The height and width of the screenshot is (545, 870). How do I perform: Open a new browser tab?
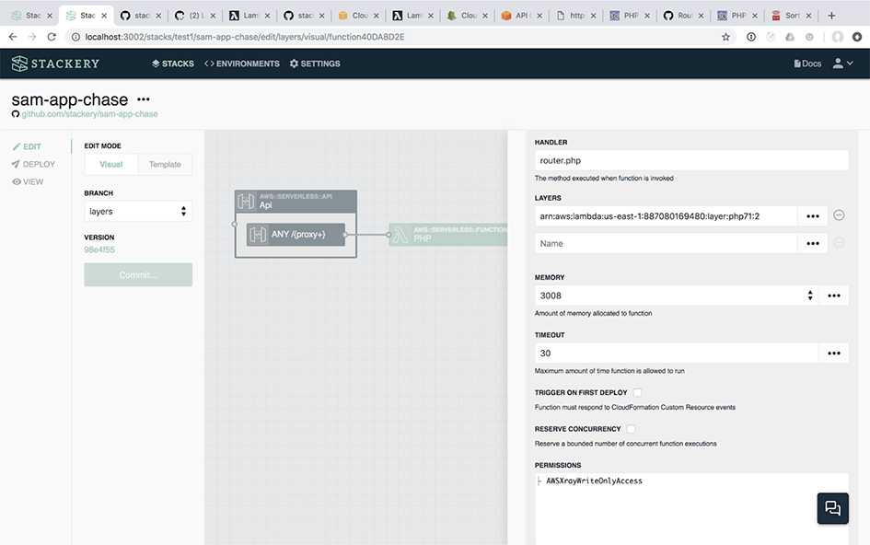(831, 16)
